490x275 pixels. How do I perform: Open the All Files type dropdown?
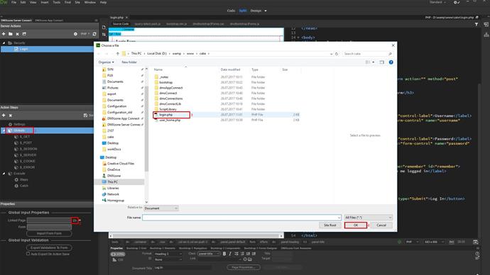[x=368, y=218]
